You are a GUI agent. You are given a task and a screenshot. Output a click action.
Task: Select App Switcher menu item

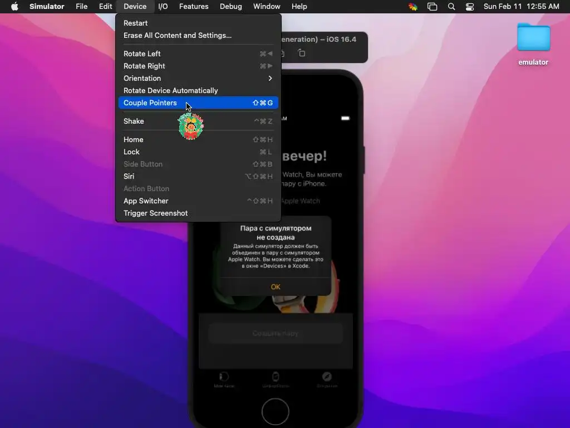198,201
